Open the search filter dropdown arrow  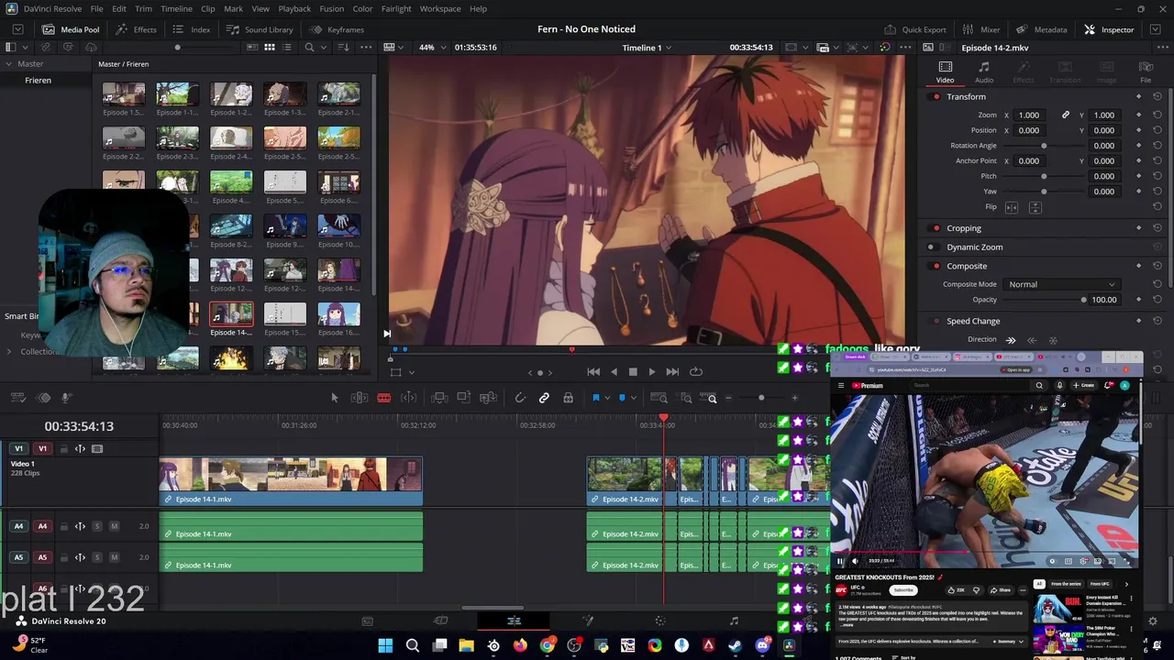tap(324, 48)
